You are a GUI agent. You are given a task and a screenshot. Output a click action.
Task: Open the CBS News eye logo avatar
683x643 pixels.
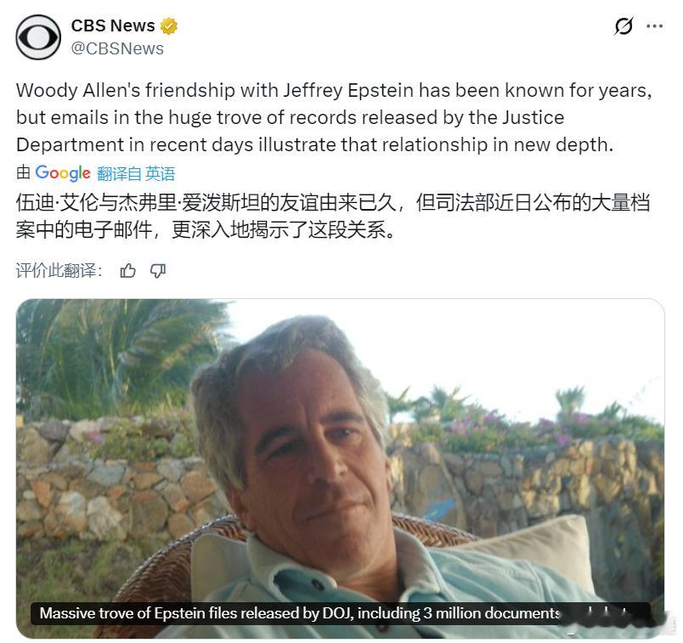click(x=38, y=37)
